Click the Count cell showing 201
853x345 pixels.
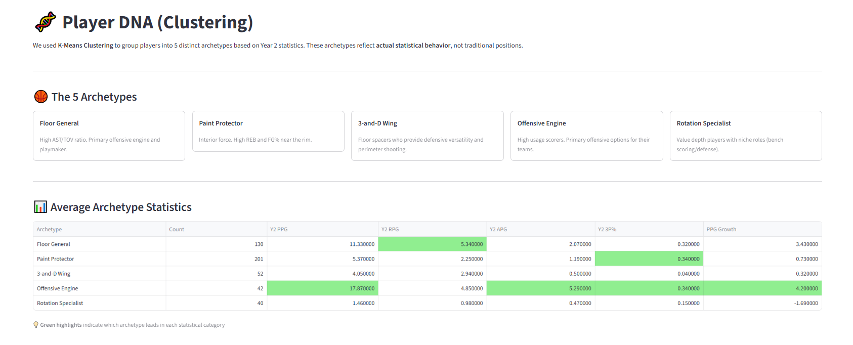pyautogui.click(x=216, y=258)
